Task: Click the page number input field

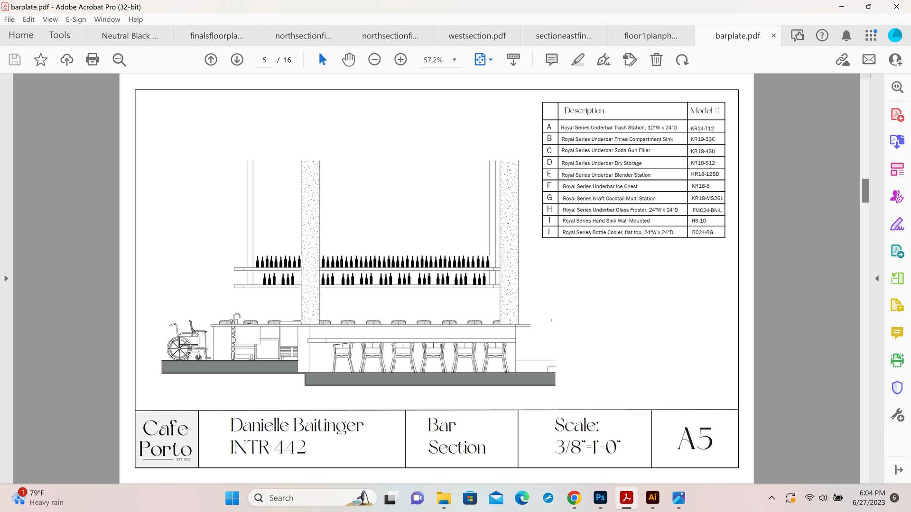Action: (264, 60)
